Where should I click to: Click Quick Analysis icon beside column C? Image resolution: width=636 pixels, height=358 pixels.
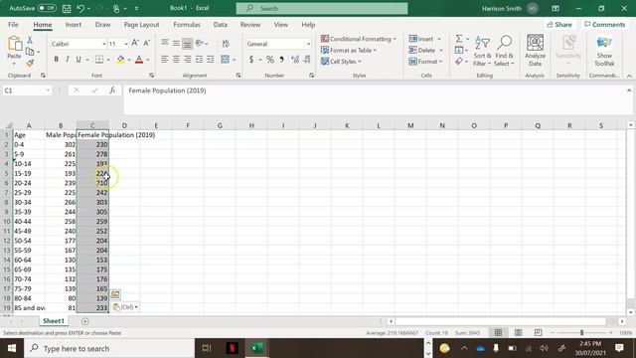[115, 294]
